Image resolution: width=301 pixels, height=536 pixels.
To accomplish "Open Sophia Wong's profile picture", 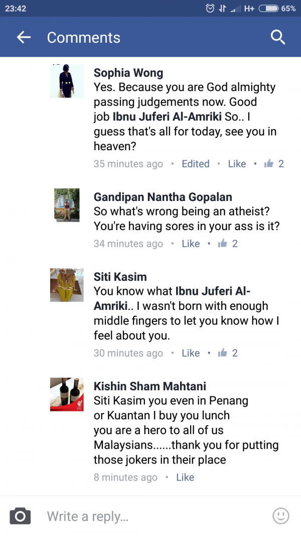I will (67, 81).
